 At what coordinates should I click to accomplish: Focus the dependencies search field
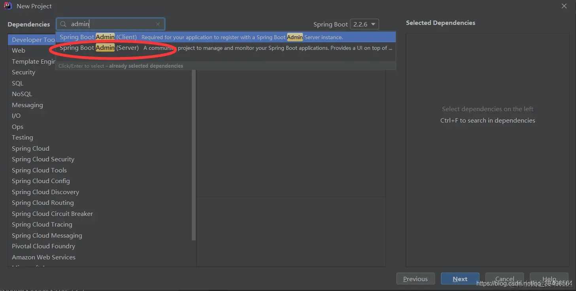coord(110,24)
